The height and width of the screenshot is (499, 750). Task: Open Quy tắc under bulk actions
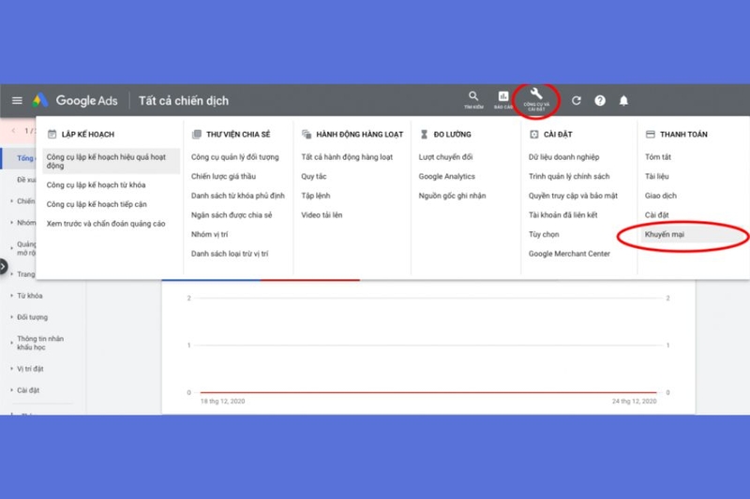314,176
